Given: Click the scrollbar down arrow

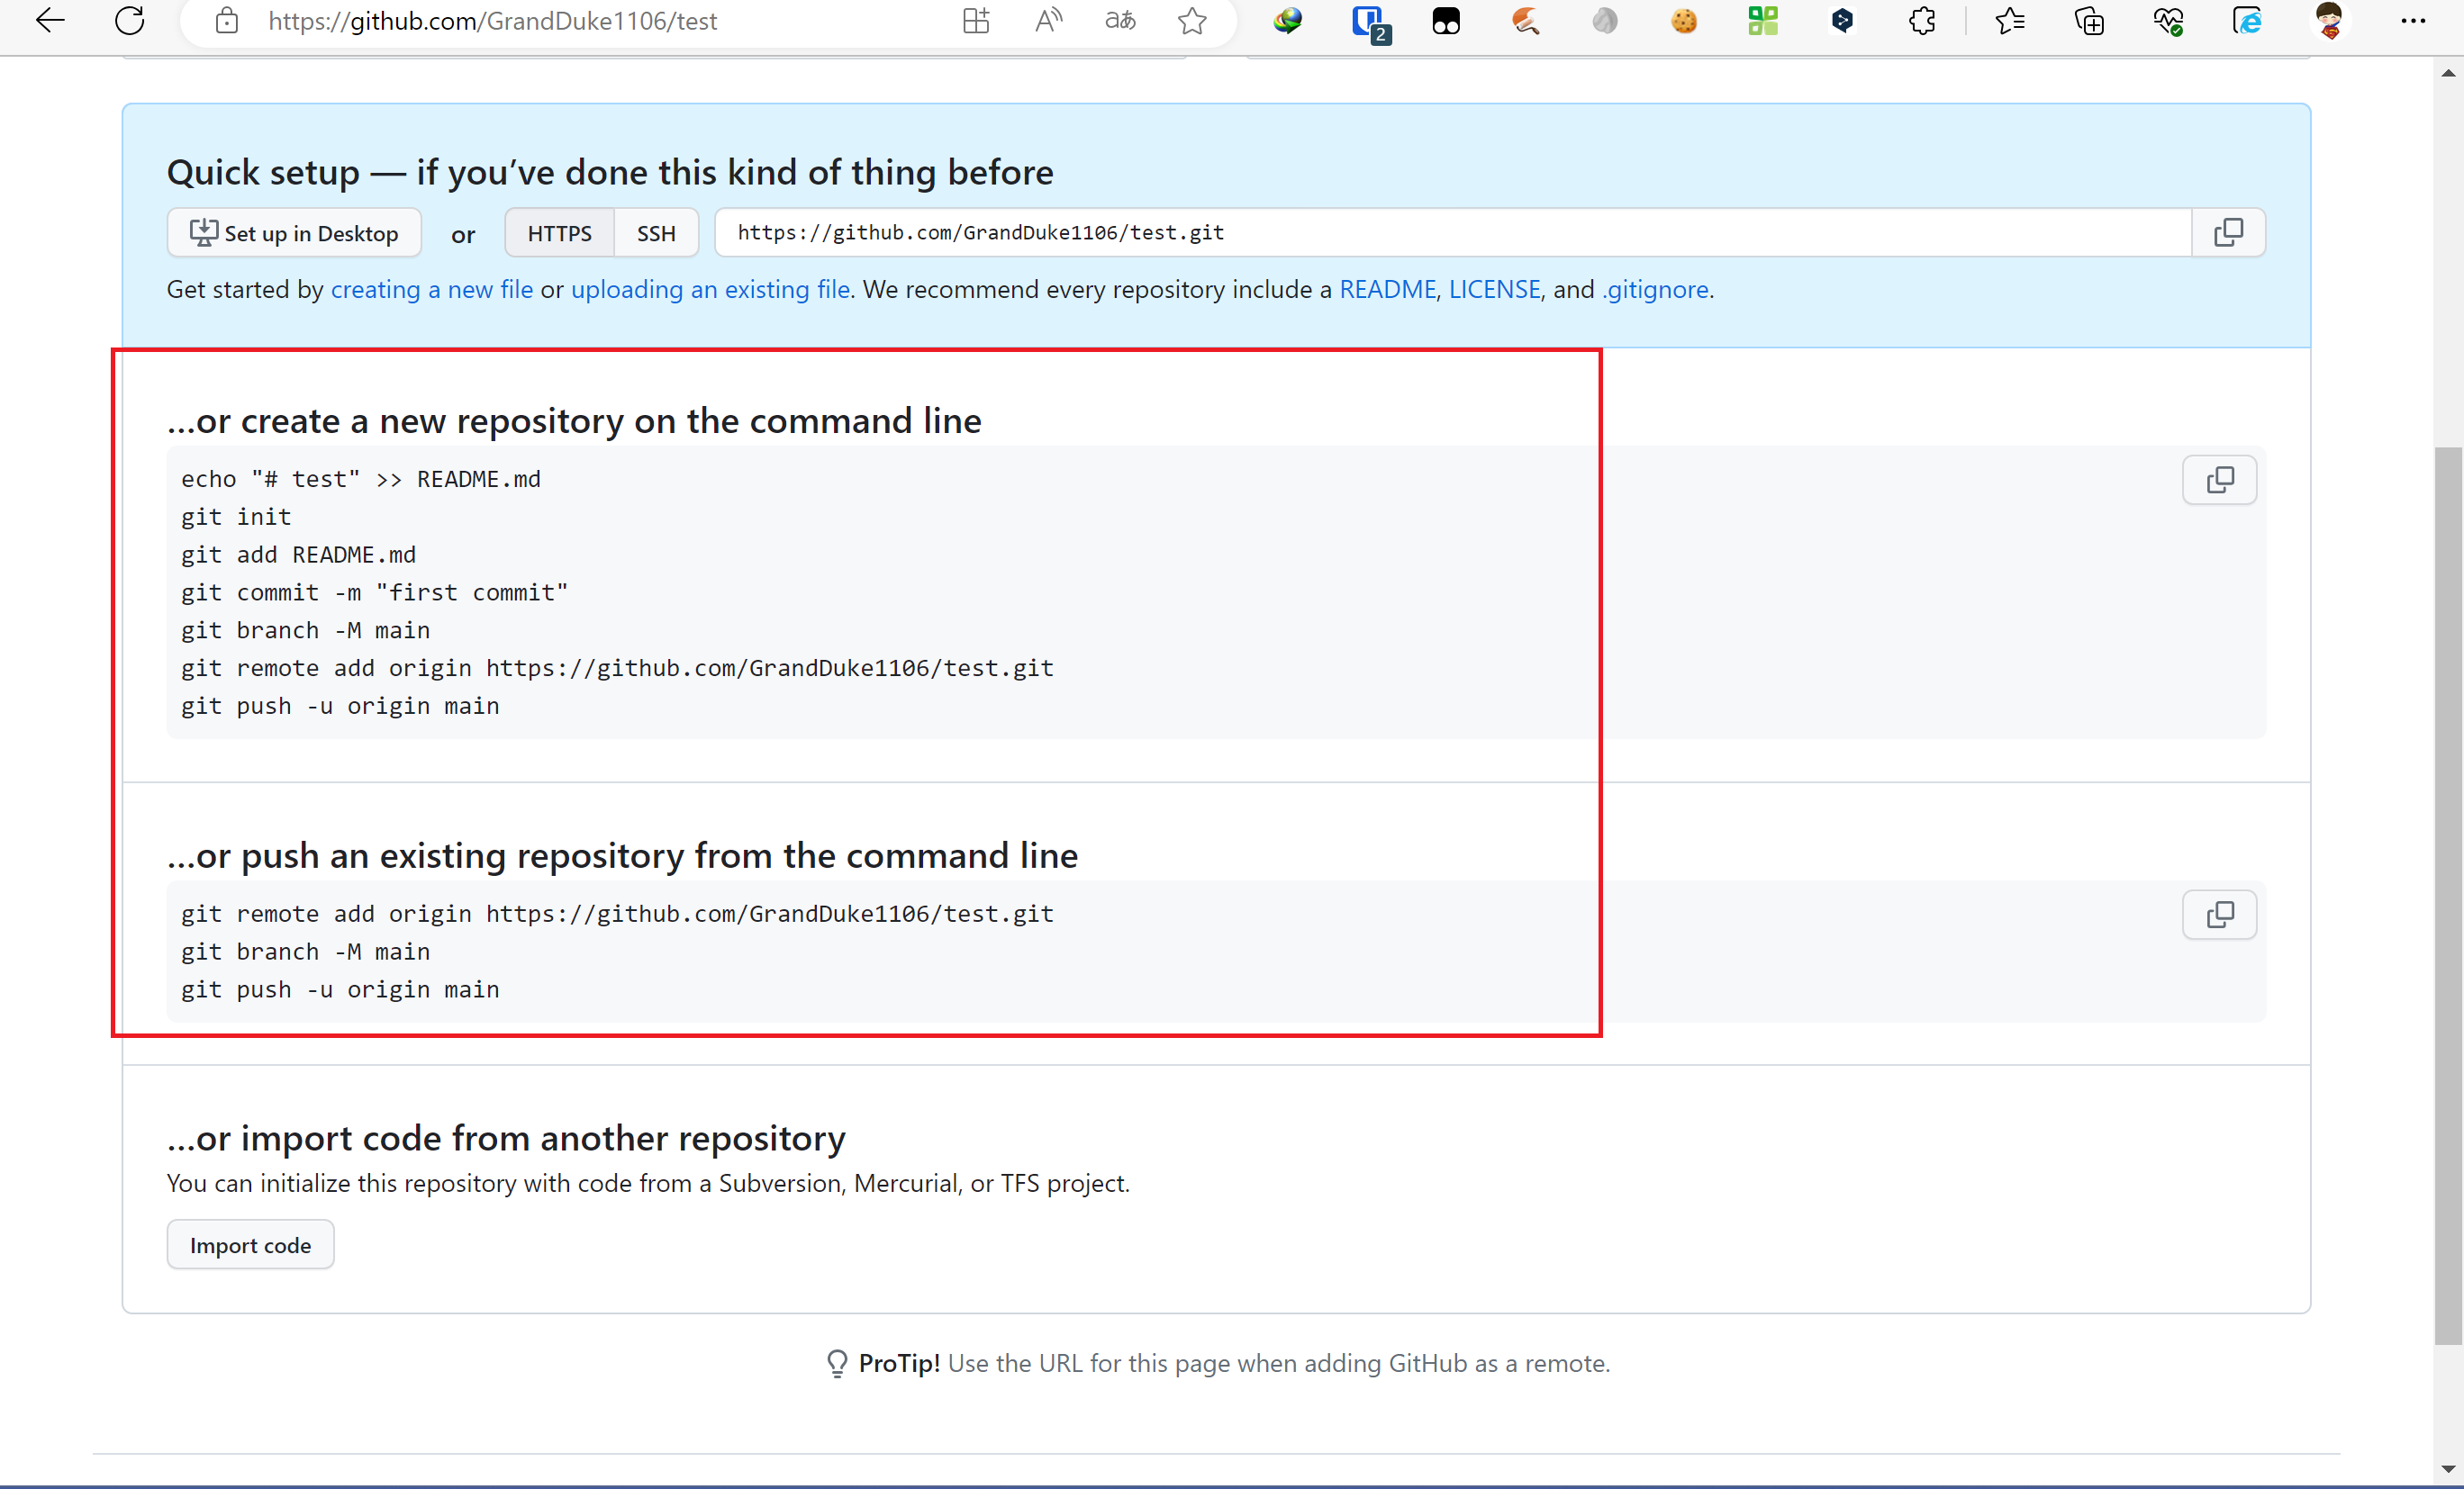Looking at the screenshot, I should pyautogui.click(x=2448, y=1469).
